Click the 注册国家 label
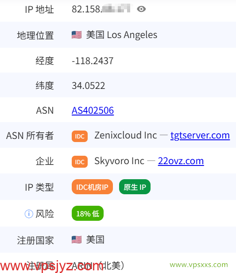Viewport: 236px width, 273px height. [35, 240]
